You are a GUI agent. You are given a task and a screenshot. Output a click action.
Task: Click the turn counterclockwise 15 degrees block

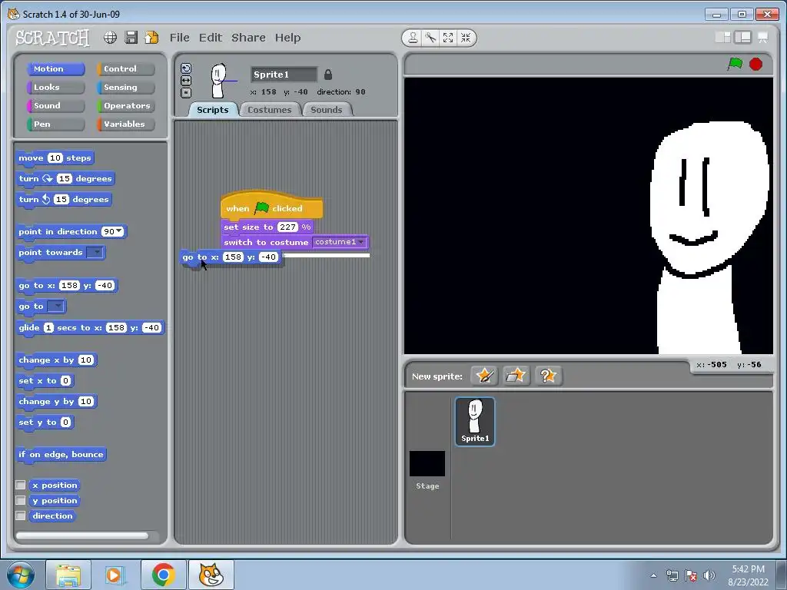point(64,200)
